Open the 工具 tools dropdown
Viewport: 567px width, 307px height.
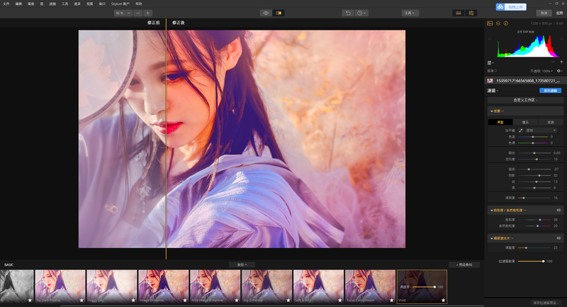pyautogui.click(x=410, y=13)
